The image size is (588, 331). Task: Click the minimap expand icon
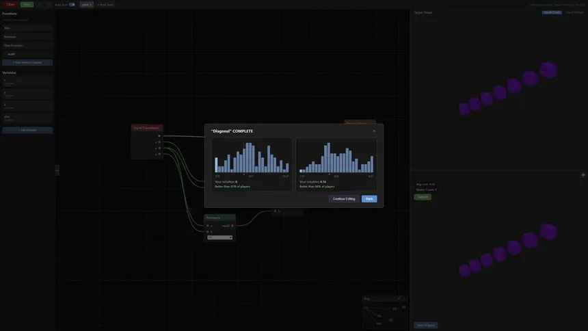point(399,298)
